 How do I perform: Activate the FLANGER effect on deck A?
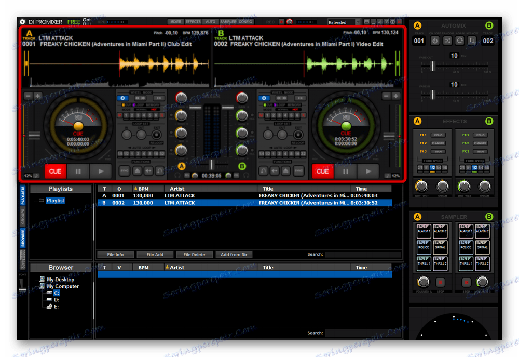coord(439,143)
